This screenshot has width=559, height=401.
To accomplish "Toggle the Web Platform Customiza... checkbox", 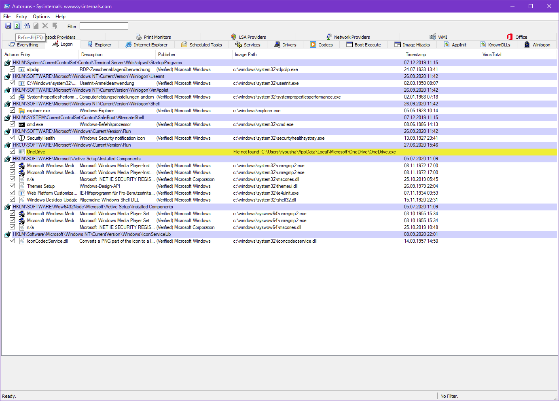I will 13,193.
